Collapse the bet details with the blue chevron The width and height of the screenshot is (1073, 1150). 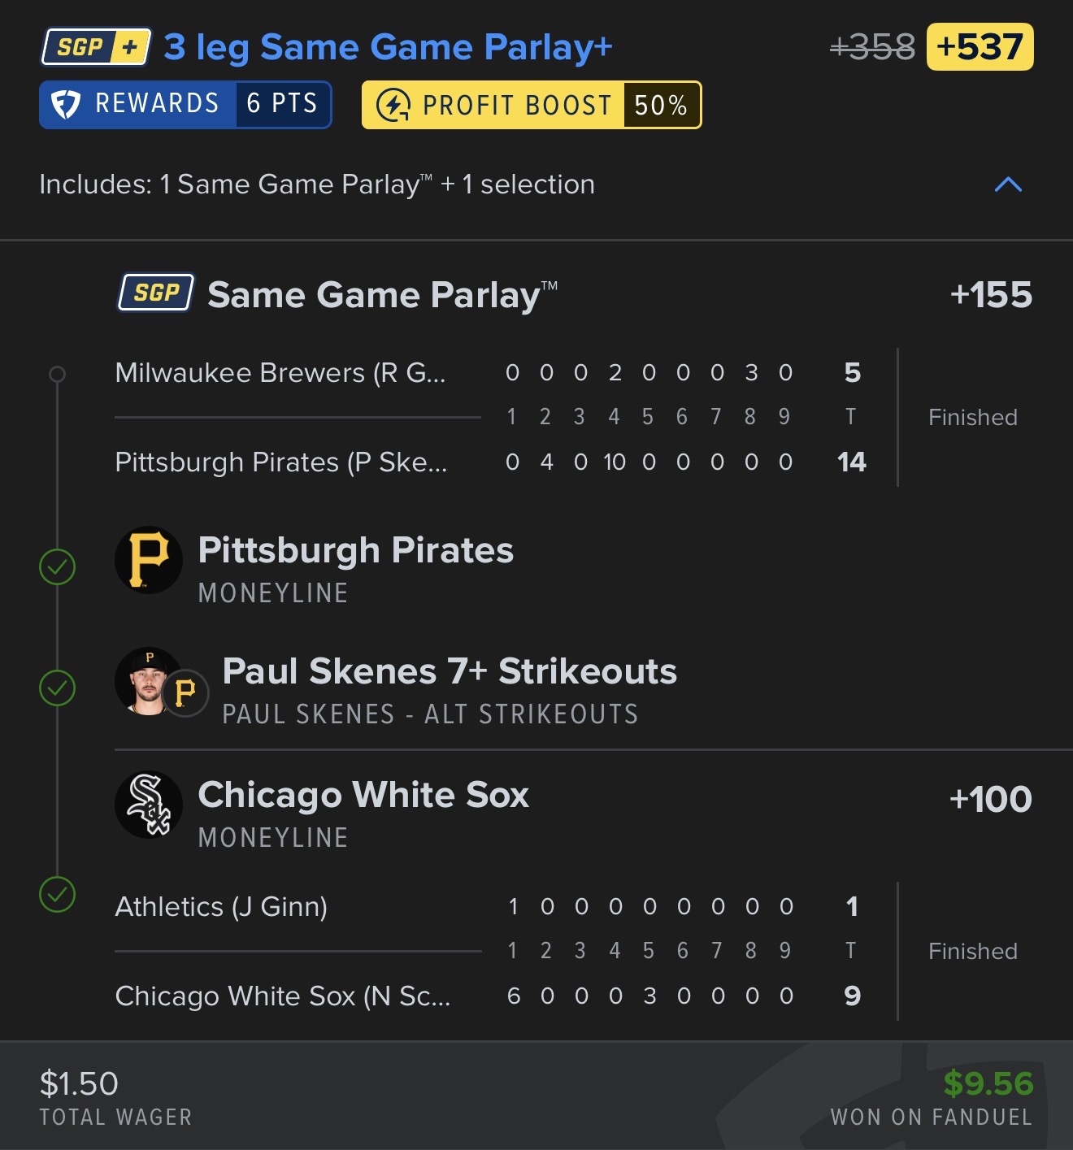[1008, 184]
